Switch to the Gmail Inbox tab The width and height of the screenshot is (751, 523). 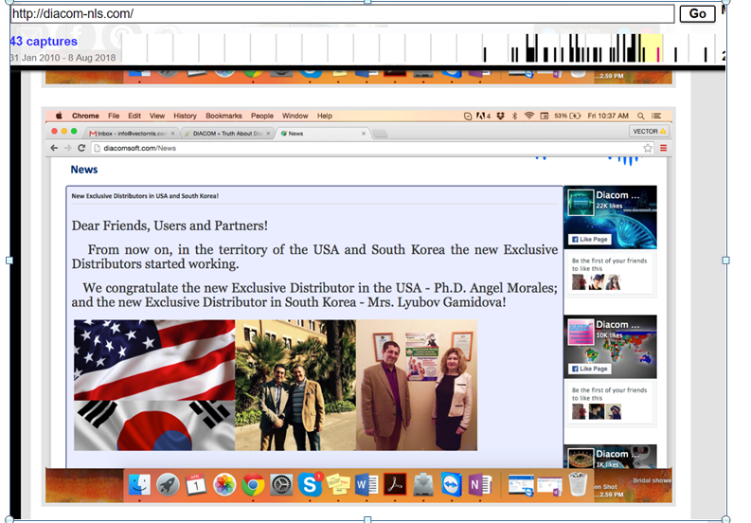(x=127, y=134)
